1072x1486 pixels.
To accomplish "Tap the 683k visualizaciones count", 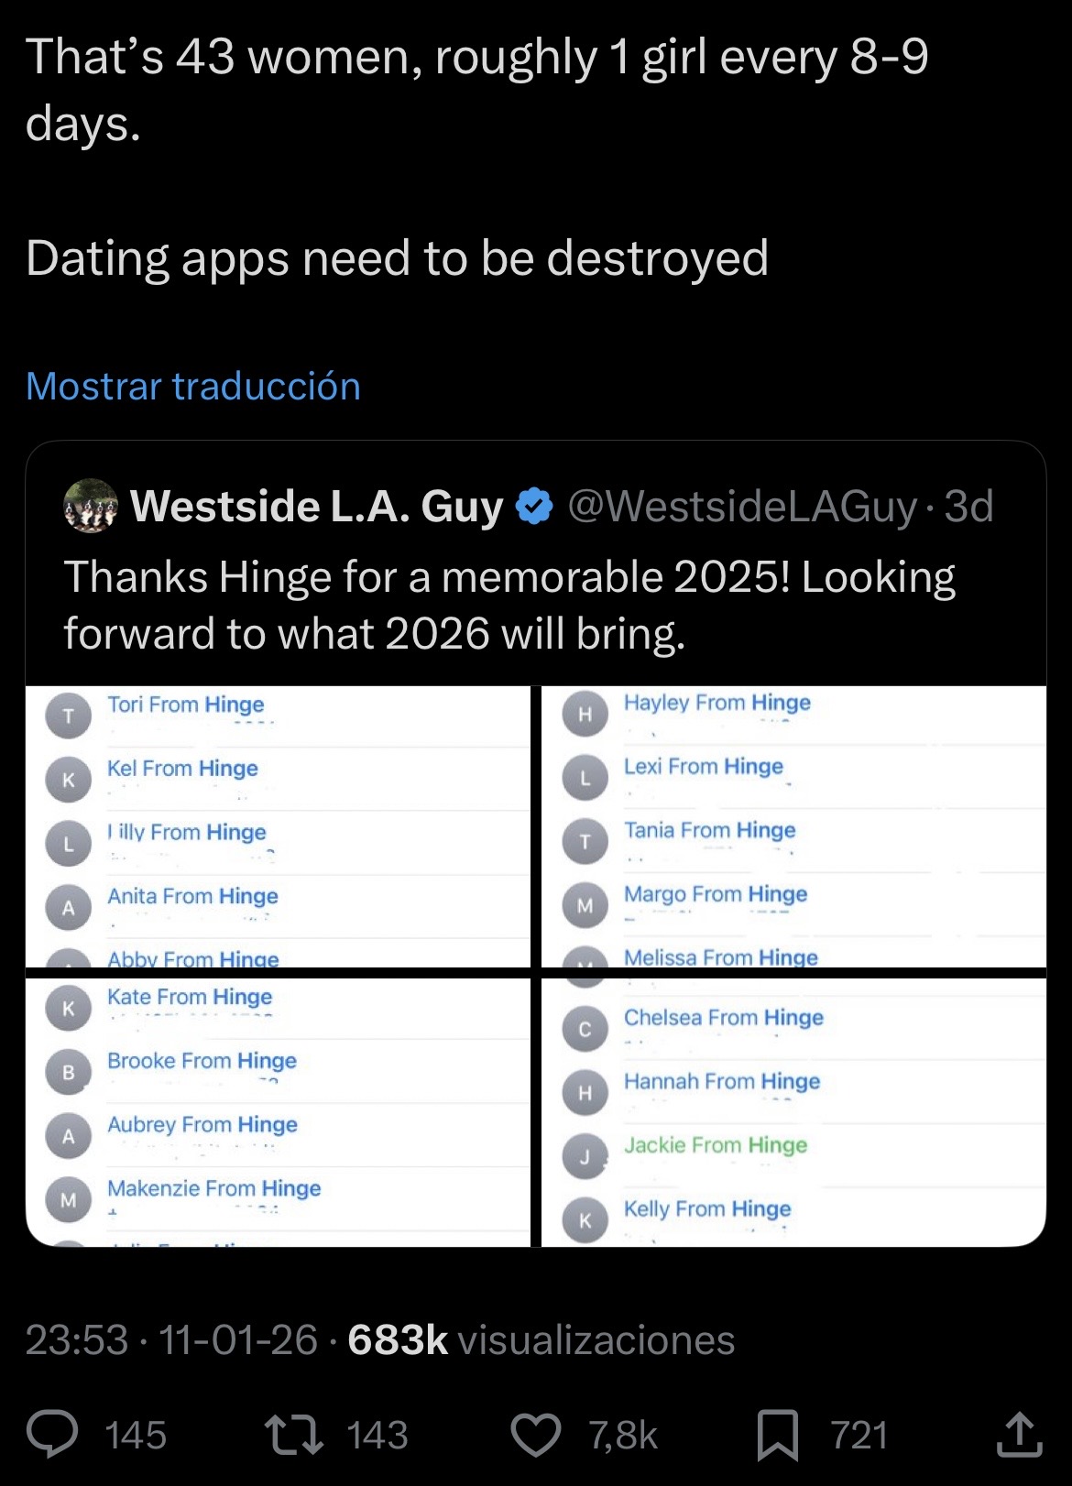I will click(x=541, y=1339).
